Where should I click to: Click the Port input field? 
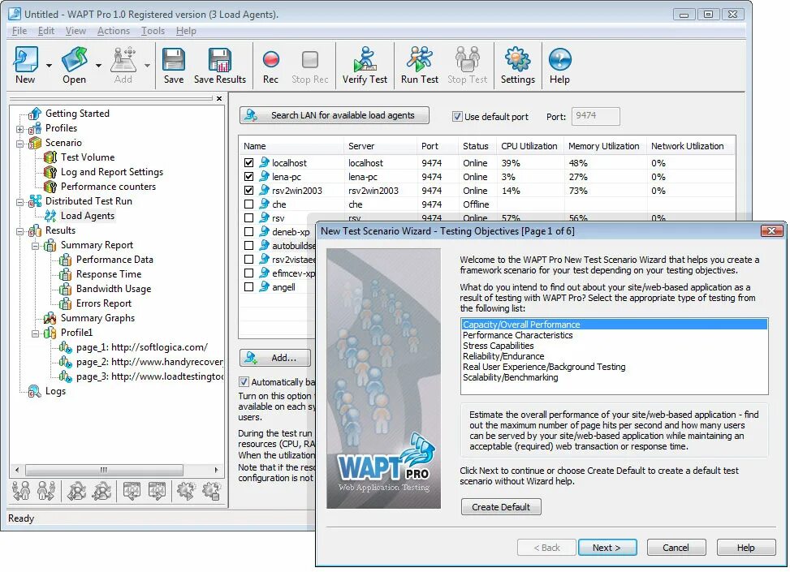point(595,116)
